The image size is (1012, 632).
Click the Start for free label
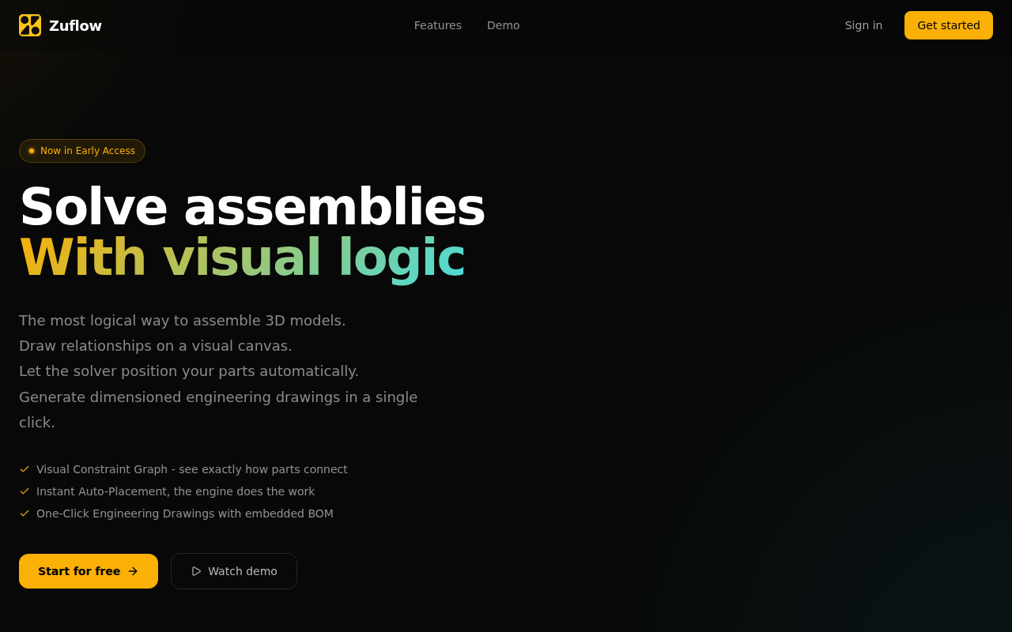(79, 571)
